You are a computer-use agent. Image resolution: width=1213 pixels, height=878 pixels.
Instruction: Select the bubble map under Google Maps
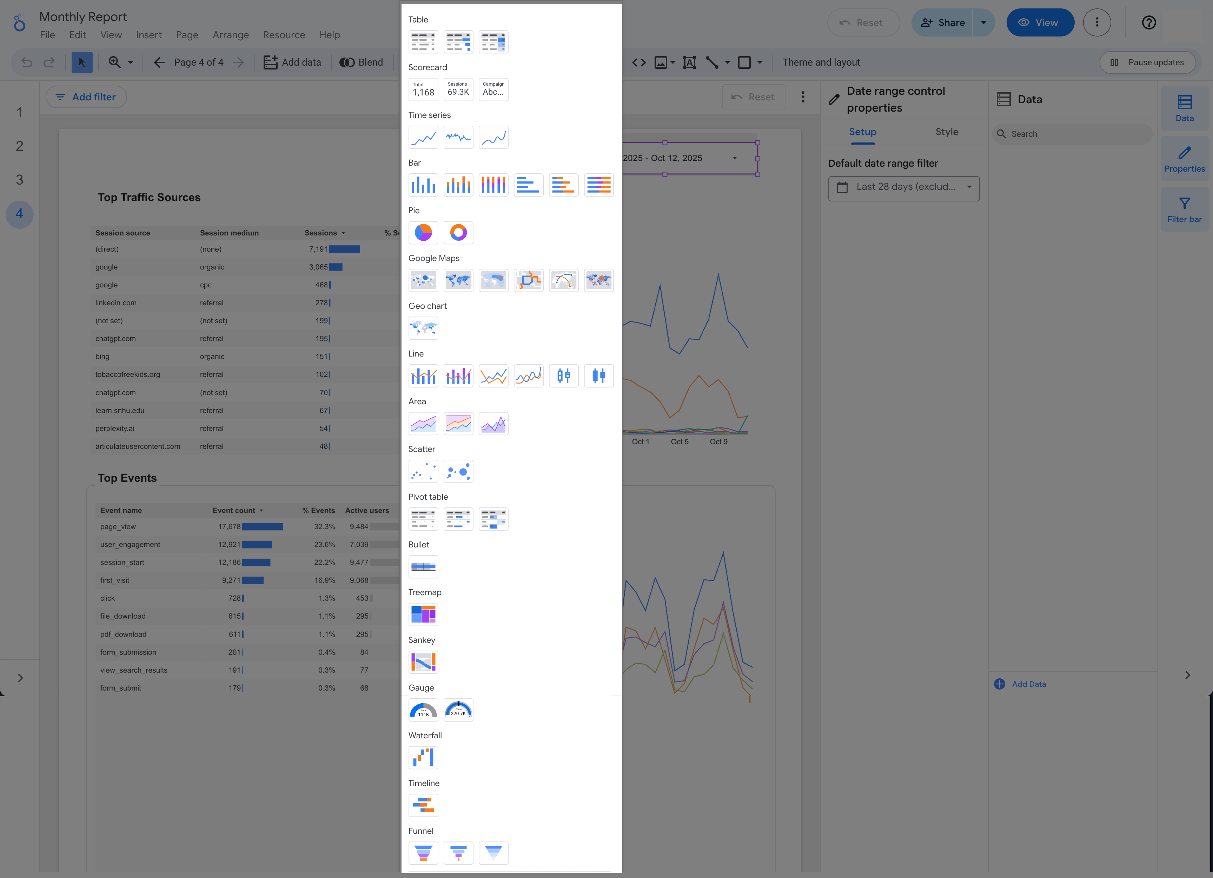pyautogui.click(x=423, y=280)
